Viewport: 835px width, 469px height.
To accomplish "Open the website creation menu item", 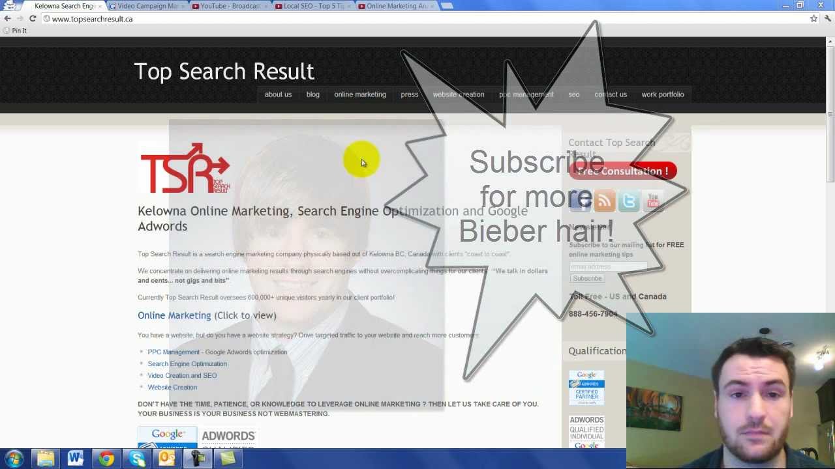I will pyautogui.click(x=459, y=94).
